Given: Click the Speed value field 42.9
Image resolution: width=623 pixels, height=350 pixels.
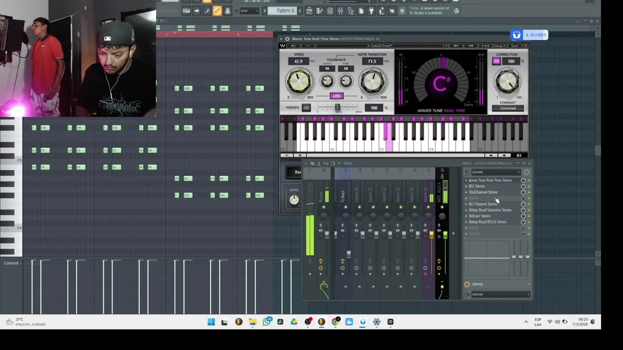Looking at the screenshot, I should coord(298,61).
